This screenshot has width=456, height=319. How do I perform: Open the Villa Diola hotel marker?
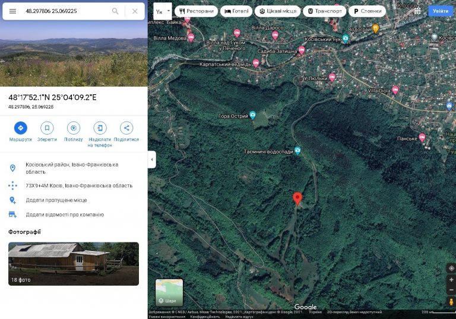[395, 90]
